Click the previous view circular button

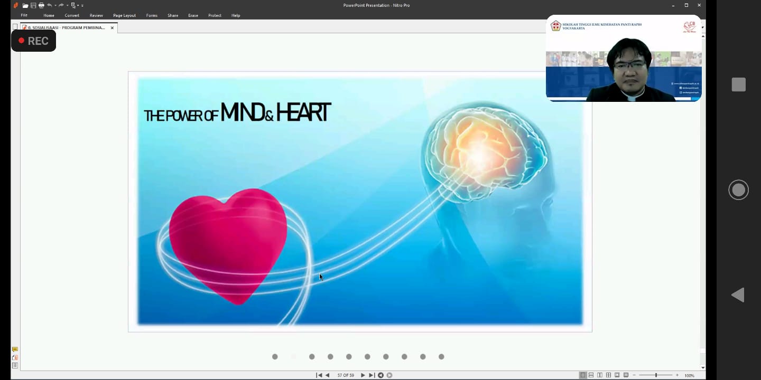tap(380, 375)
